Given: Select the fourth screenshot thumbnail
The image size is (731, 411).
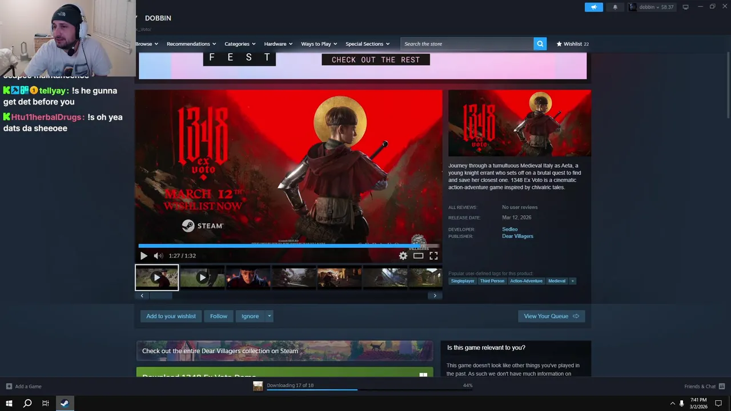Looking at the screenshot, I should pos(294,277).
